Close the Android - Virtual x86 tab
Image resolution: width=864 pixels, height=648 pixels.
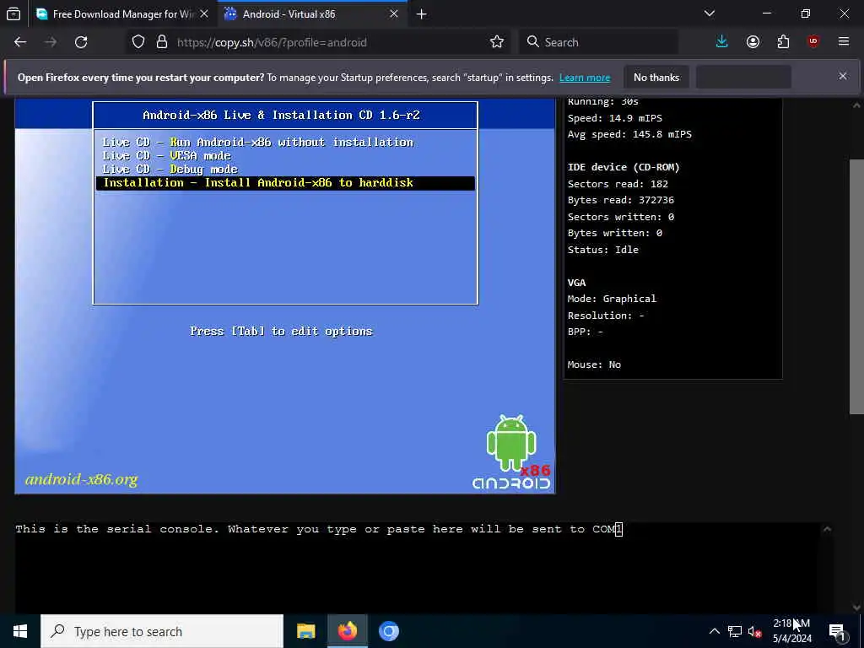394,13
